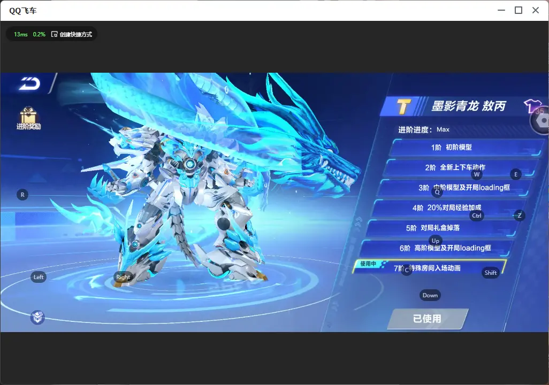Click the T-shirt skin icon

[531, 106]
